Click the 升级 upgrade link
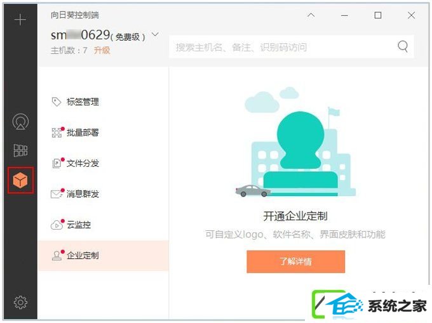The image size is (432, 323). pyautogui.click(x=102, y=50)
